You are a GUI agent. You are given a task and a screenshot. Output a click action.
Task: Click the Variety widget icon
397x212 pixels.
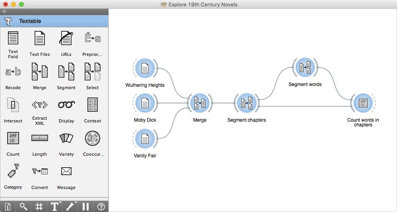(66, 139)
